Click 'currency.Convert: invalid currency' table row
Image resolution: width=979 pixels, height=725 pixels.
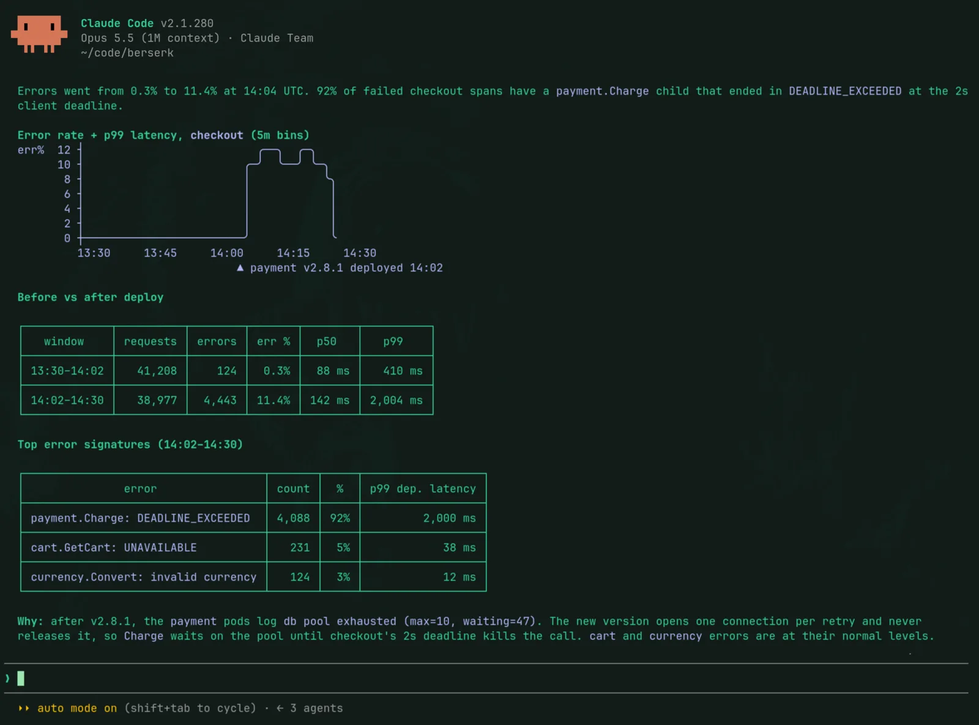click(253, 577)
